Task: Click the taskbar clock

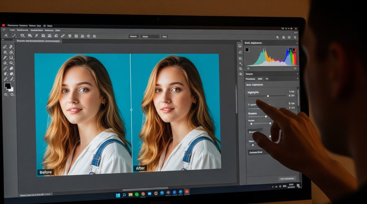Action: 291,186
